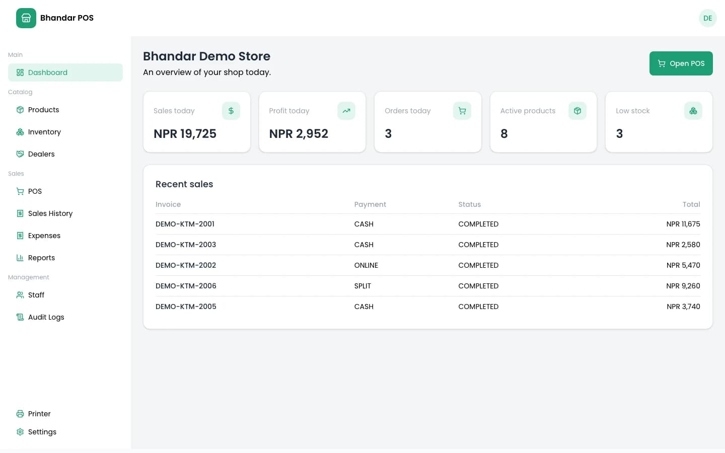
Task: Click the NPR 5,470 total
Action: tap(683, 265)
